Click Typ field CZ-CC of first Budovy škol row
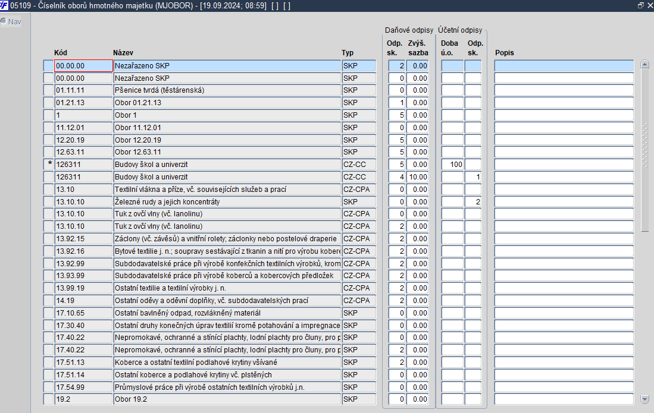Screen dimensions: 654x413 (x=359, y=165)
